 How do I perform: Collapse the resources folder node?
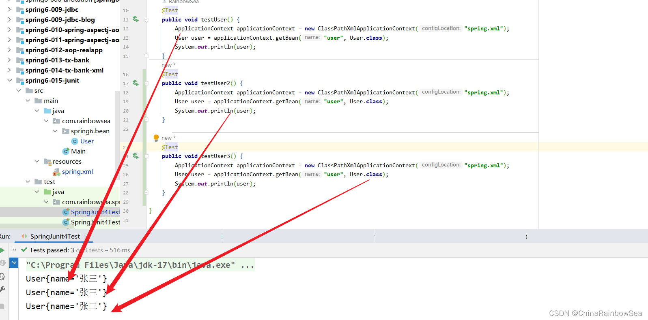pos(37,161)
